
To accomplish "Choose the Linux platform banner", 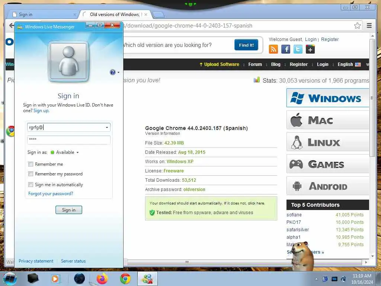I will (x=328, y=142).
